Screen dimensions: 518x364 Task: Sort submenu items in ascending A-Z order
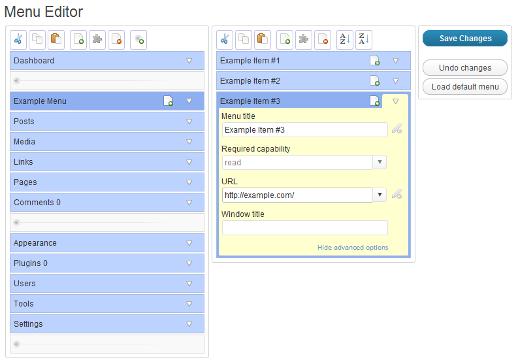pos(344,39)
